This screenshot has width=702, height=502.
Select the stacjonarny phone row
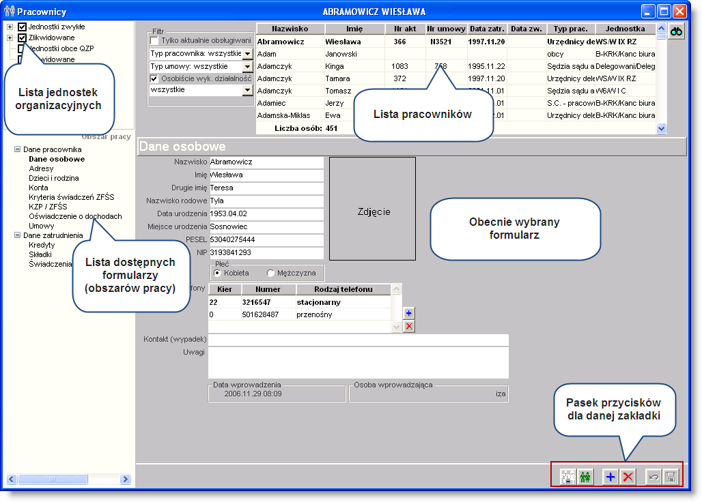[x=300, y=302]
